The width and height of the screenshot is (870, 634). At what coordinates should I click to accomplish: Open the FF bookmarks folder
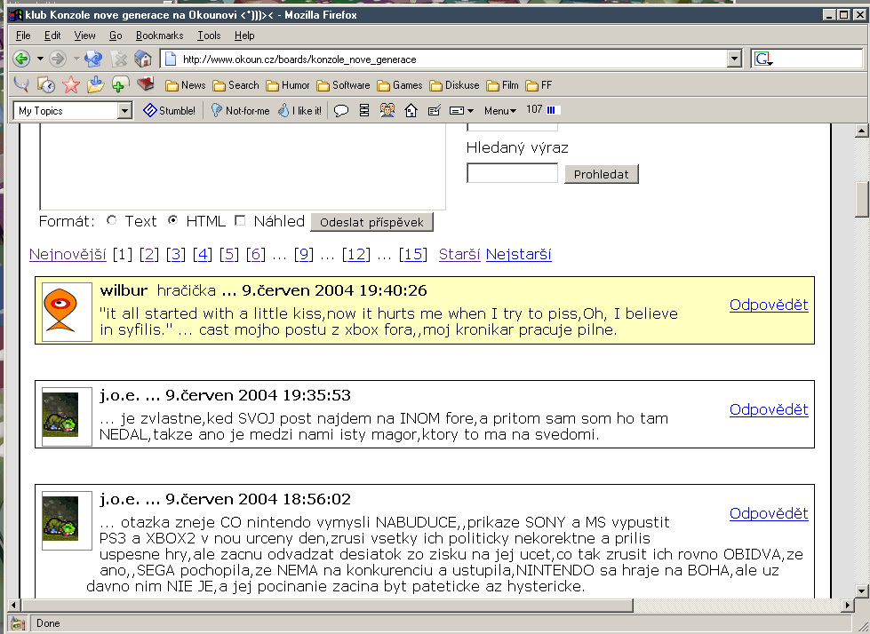point(539,84)
